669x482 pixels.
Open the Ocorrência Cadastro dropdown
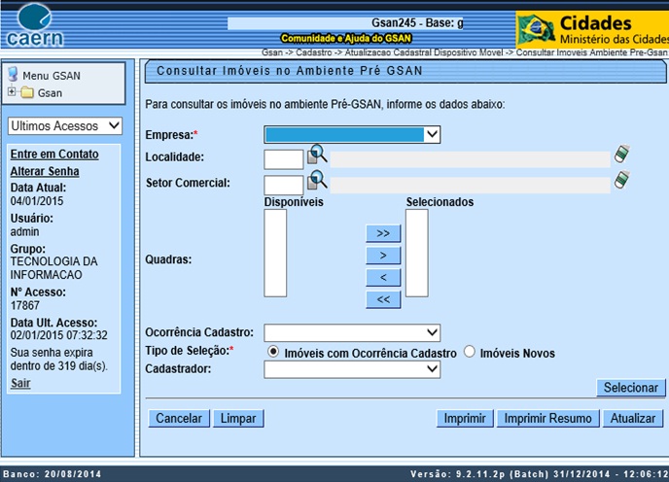coord(352,332)
